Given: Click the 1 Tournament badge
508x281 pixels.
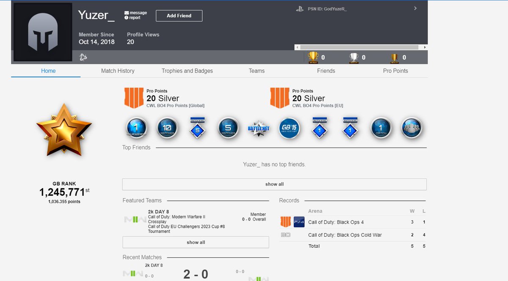Looking at the screenshot, I should click(x=136, y=128).
